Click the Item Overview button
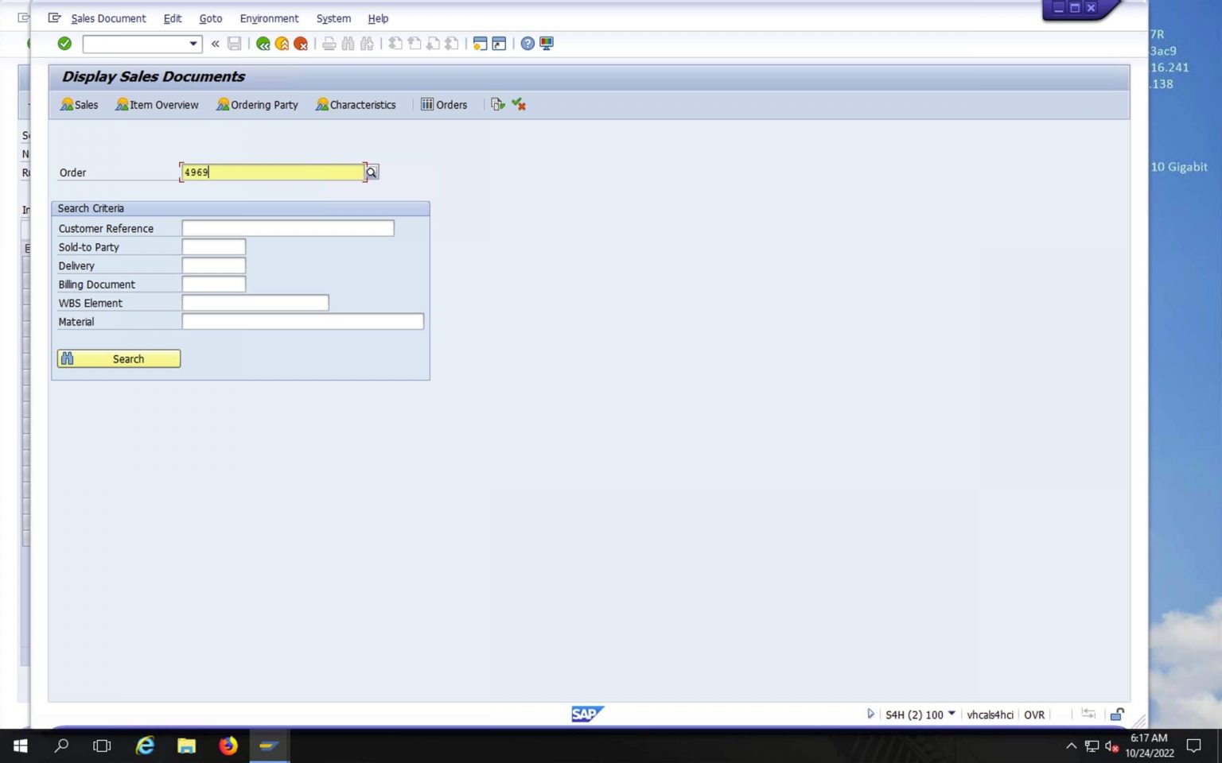This screenshot has height=763, width=1222. 157,104
